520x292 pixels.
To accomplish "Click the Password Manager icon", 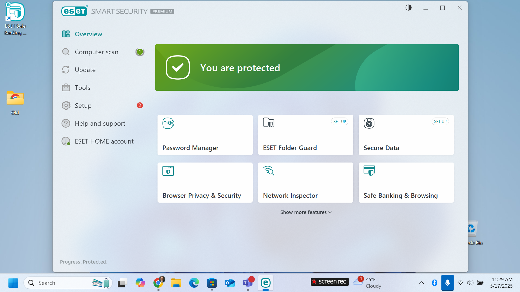I will point(168,123).
